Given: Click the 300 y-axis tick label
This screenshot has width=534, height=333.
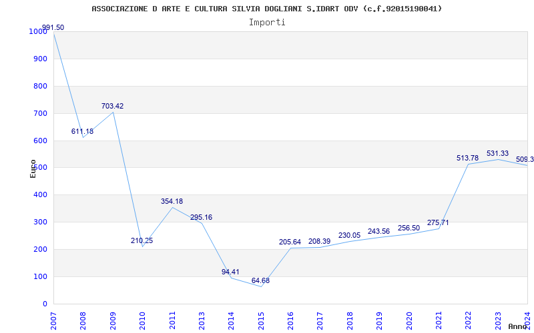Looking at the screenshot, I should point(40,222).
